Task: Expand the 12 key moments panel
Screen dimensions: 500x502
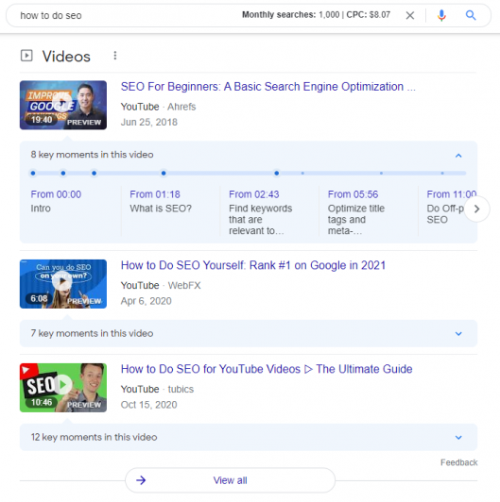Action: point(458,437)
